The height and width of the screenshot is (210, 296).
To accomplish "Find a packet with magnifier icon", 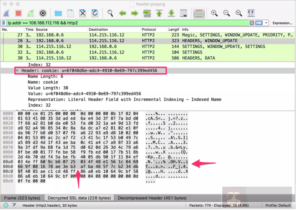I will [x=110, y=13].
